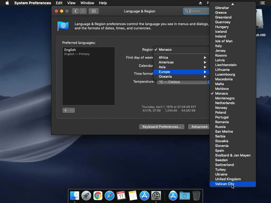The height and width of the screenshot is (203, 271).
Task: Expand the Asia region submenu
Action: (181, 67)
